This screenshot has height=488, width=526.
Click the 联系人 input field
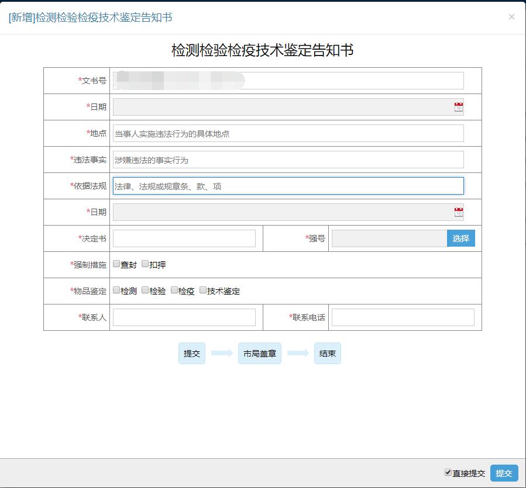184,317
